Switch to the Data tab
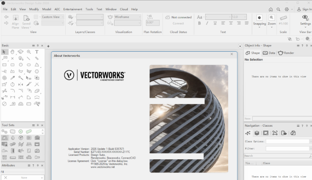This screenshot has height=180, width=312. (269, 53)
